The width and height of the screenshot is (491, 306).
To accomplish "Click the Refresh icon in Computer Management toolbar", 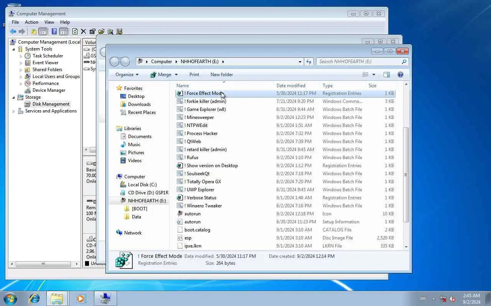I will click(x=75, y=32).
